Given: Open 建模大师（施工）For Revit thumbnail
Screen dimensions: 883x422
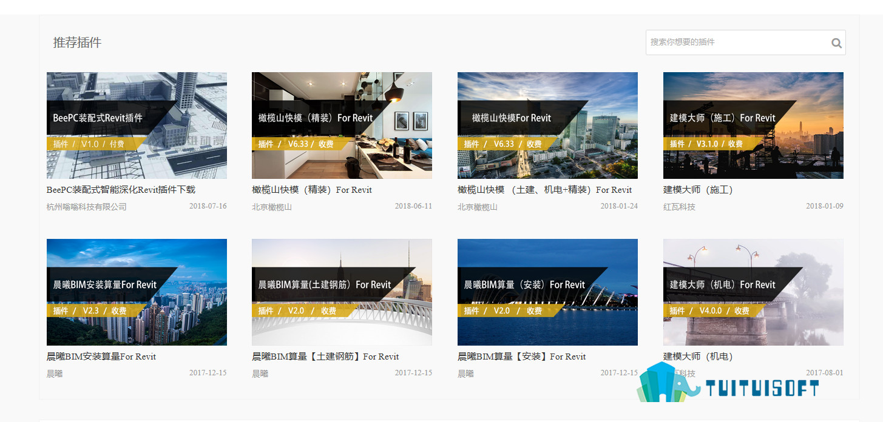Looking at the screenshot, I should 753,126.
